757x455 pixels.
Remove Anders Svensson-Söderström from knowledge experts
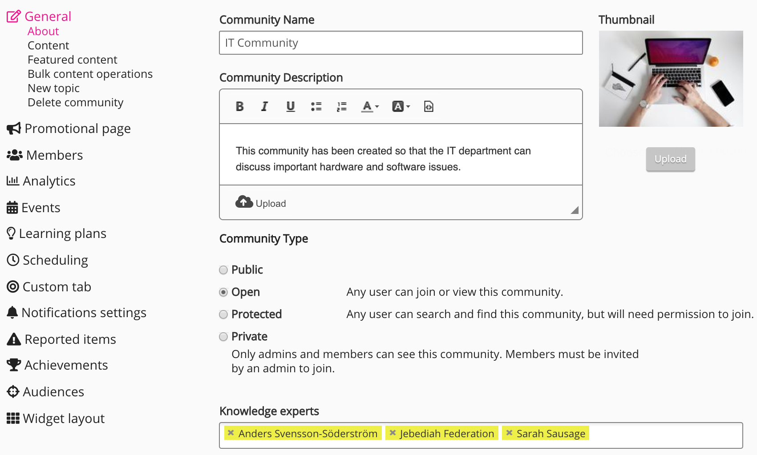click(231, 433)
